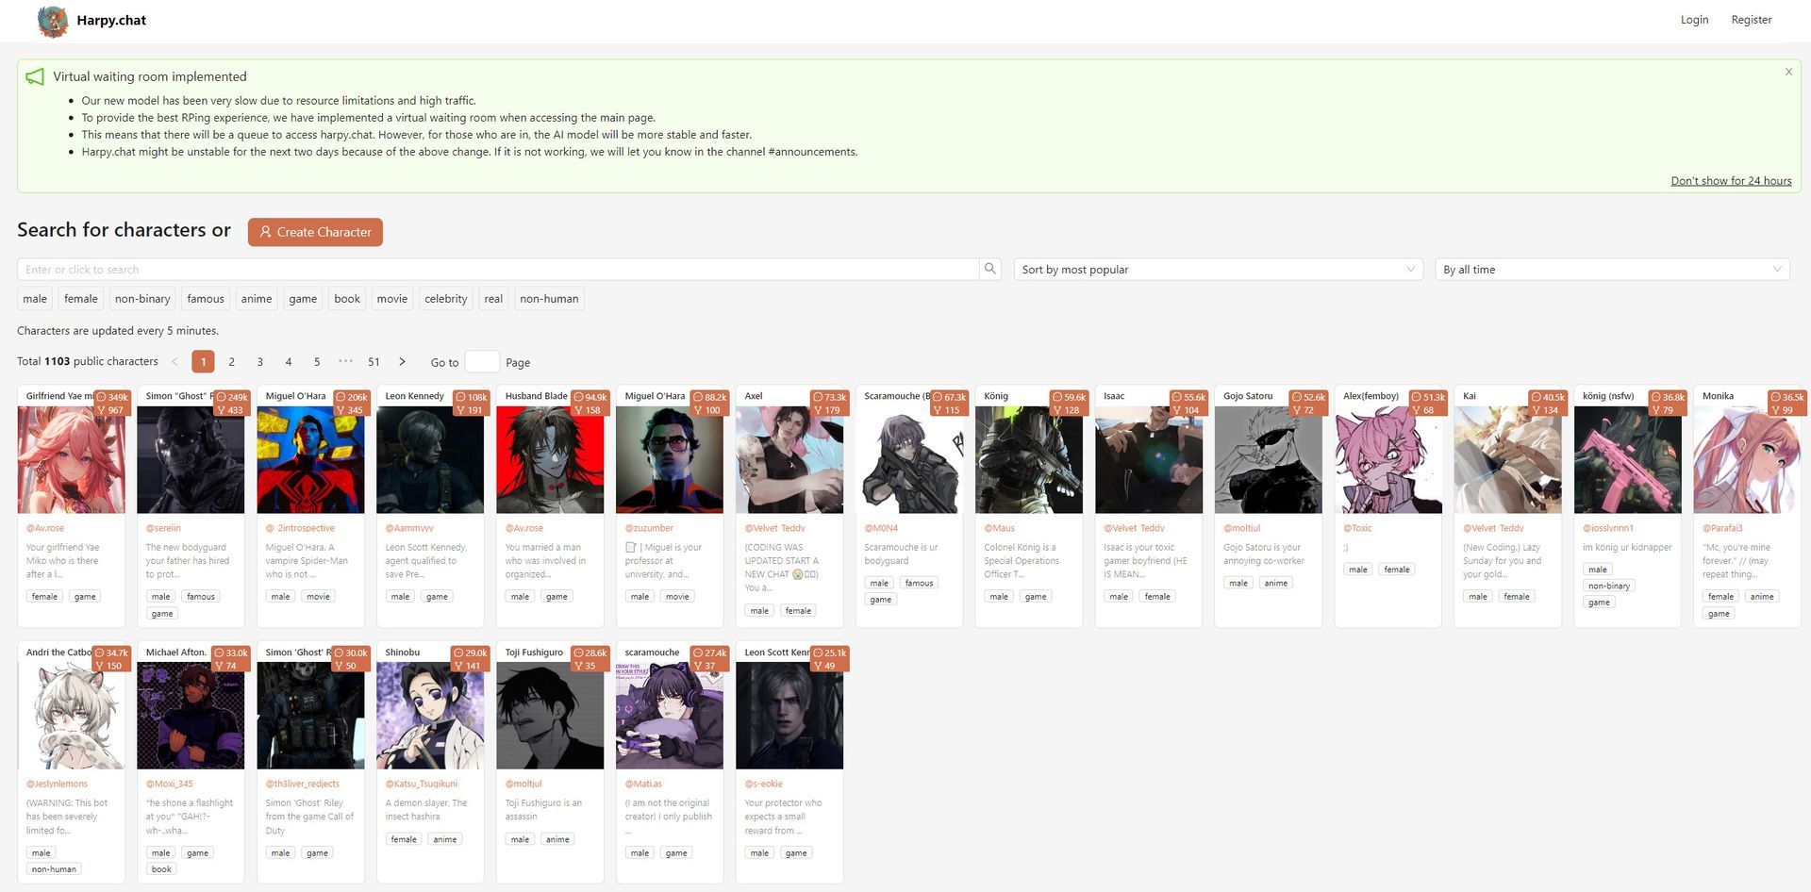Select page 4 in pagination
Screen dimensions: 1811x892
click(x=288, y=361)
